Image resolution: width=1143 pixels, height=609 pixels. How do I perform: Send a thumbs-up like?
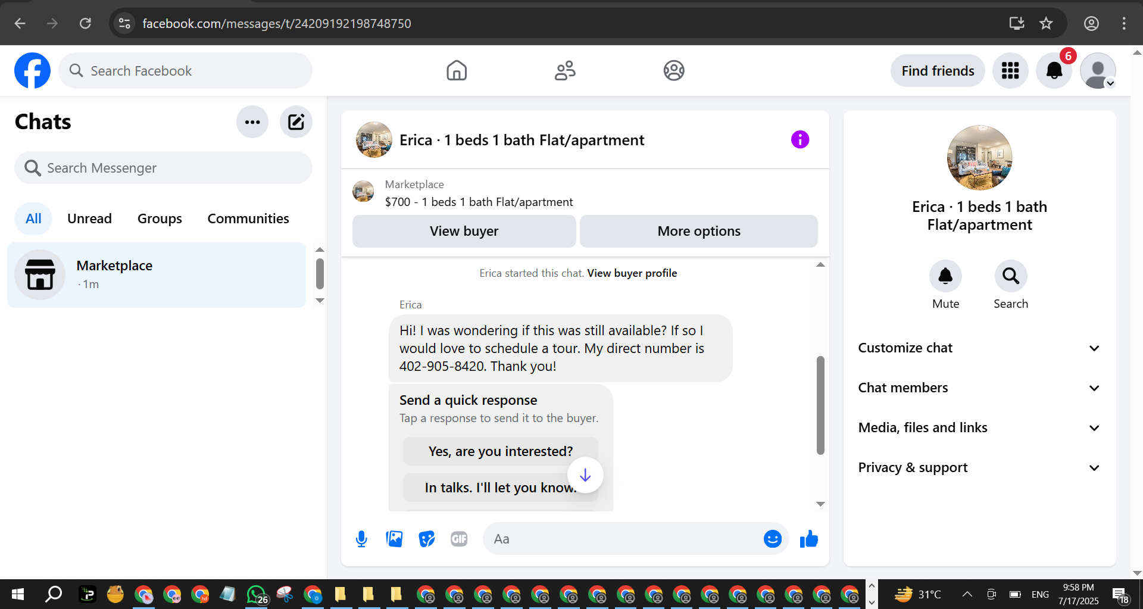click(x=809, y=539)
